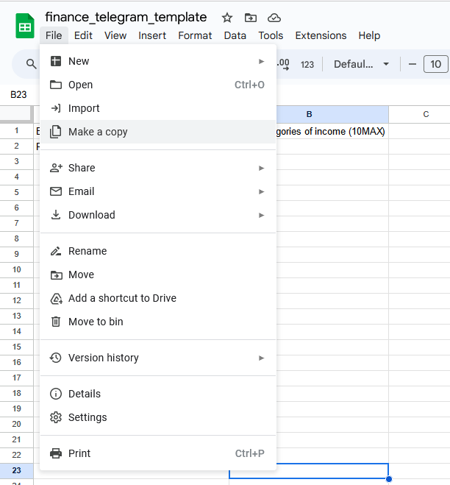
Task: Choose Import from the File menu
Action: pyautogui.click(x=158, y=108)
